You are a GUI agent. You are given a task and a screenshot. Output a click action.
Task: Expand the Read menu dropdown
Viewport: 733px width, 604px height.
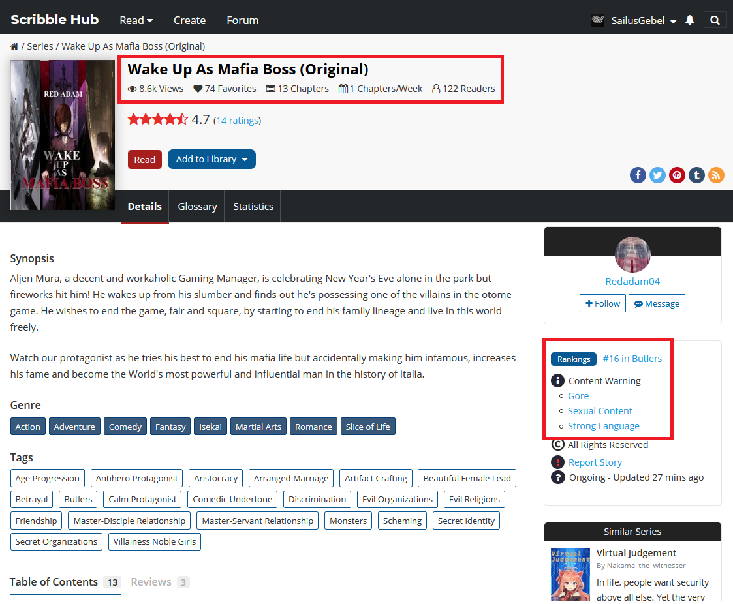(x=136, y=20)
